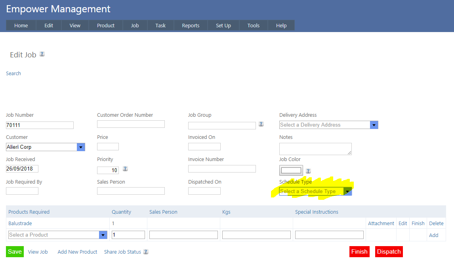Screen dimensions: 454x275
Task: Click the red Finish button
Action: pos(359,252)
